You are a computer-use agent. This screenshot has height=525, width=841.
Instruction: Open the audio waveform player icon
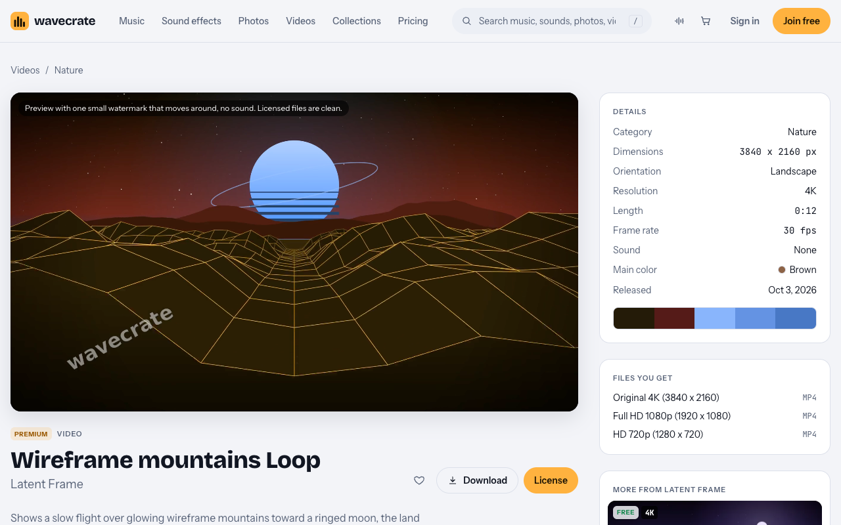click(679, 21)
